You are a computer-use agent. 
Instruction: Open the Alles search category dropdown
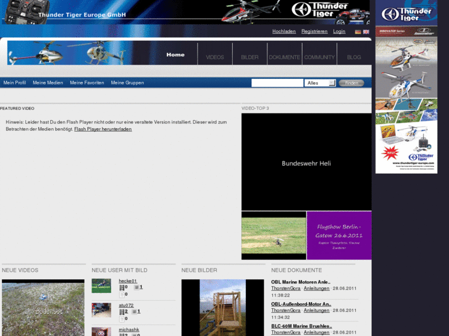tap(321, 83)
